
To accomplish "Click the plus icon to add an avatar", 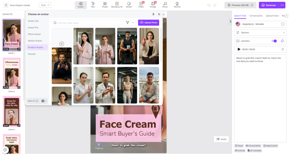I will [x=62, y=44].
